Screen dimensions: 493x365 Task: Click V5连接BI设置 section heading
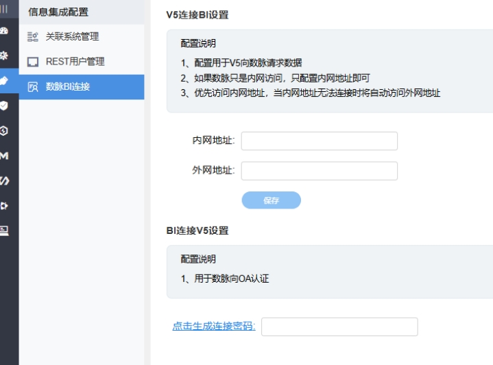coord(197,15)
